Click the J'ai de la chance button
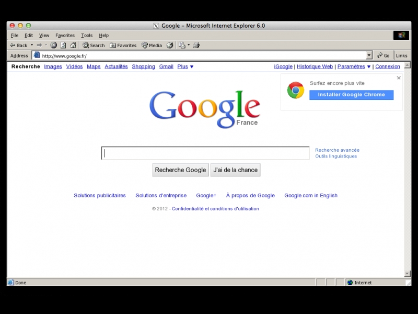 [x=236, y=170]
